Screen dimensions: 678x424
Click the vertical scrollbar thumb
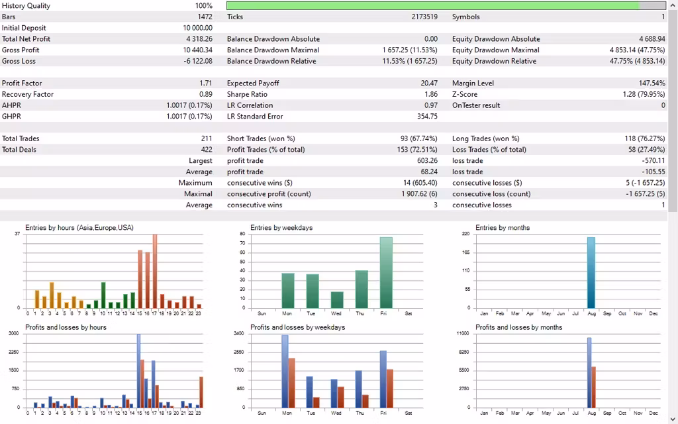673,109
